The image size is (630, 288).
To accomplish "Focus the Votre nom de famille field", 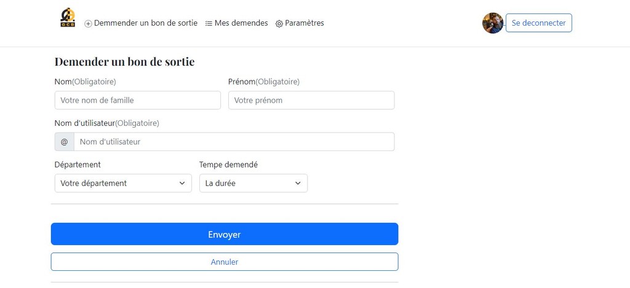I will point(137,100).
